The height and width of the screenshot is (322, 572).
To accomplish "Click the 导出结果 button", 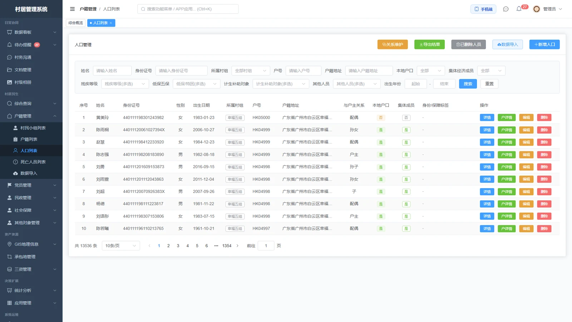I will click(430, 44).
